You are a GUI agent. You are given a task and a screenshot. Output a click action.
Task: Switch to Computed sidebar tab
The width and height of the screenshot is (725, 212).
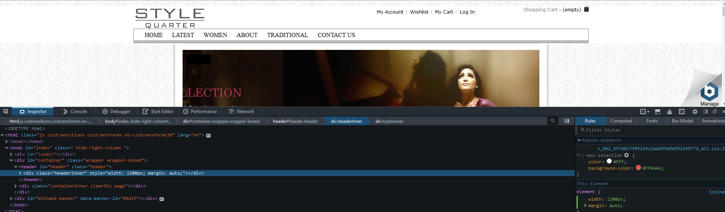point(621,121)
